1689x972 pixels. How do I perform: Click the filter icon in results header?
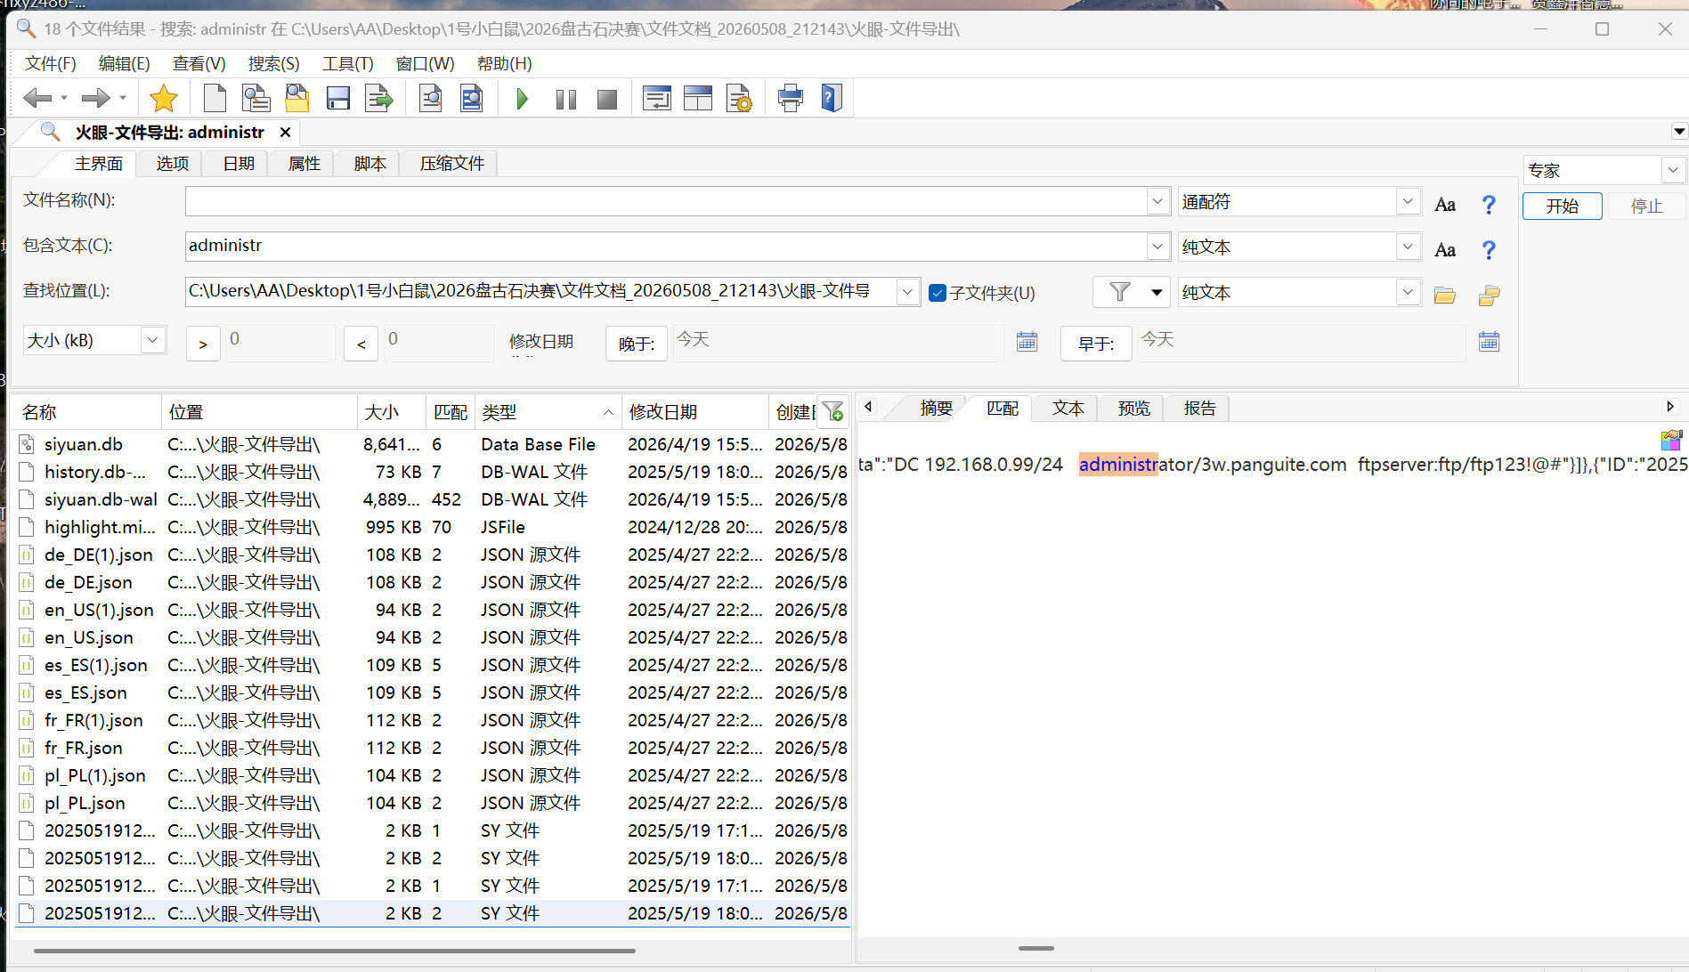833,411
